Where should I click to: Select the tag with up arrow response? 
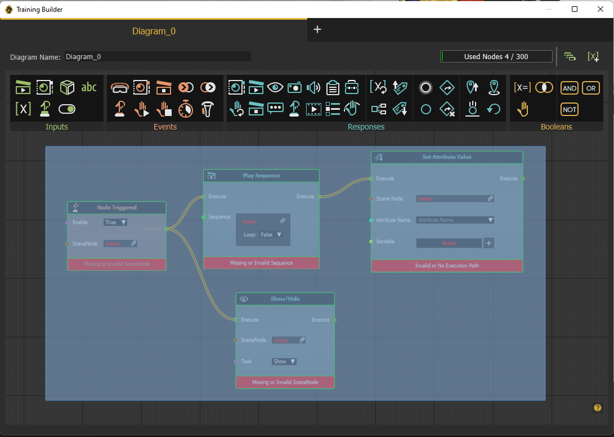(x=400, y=87)
